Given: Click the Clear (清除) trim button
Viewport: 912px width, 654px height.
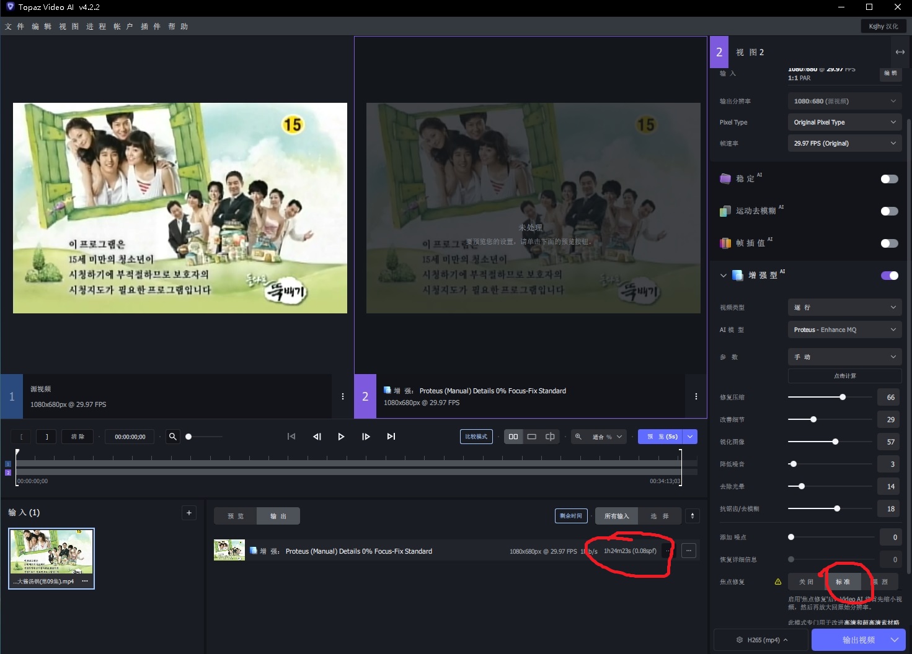Looking at the screenshot, I should (78, 437).
